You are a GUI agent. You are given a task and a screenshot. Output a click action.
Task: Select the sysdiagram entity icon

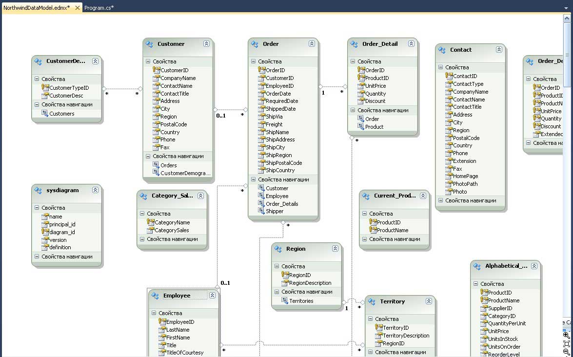tap(39, 190)
